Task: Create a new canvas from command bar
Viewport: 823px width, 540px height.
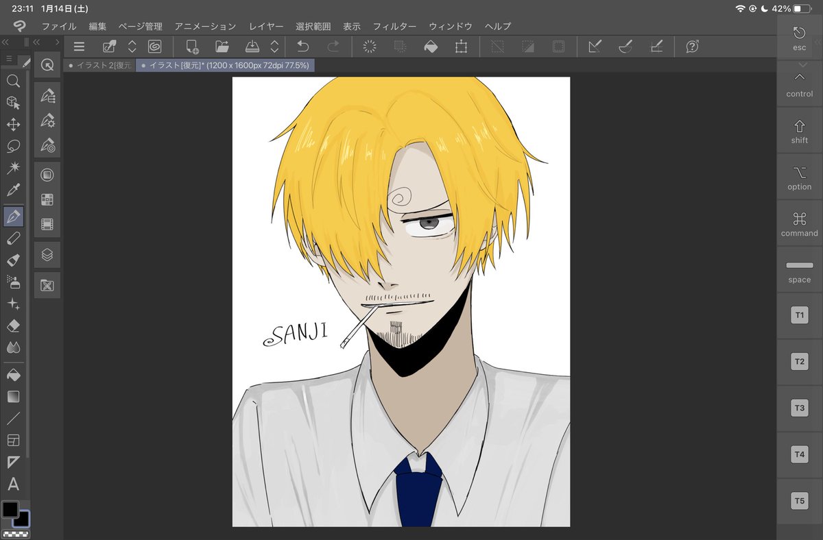Action: [192, 47]
